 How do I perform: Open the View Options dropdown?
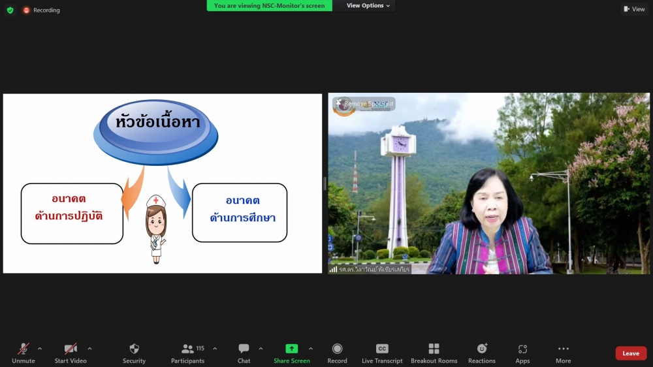[x=368, y=6]
